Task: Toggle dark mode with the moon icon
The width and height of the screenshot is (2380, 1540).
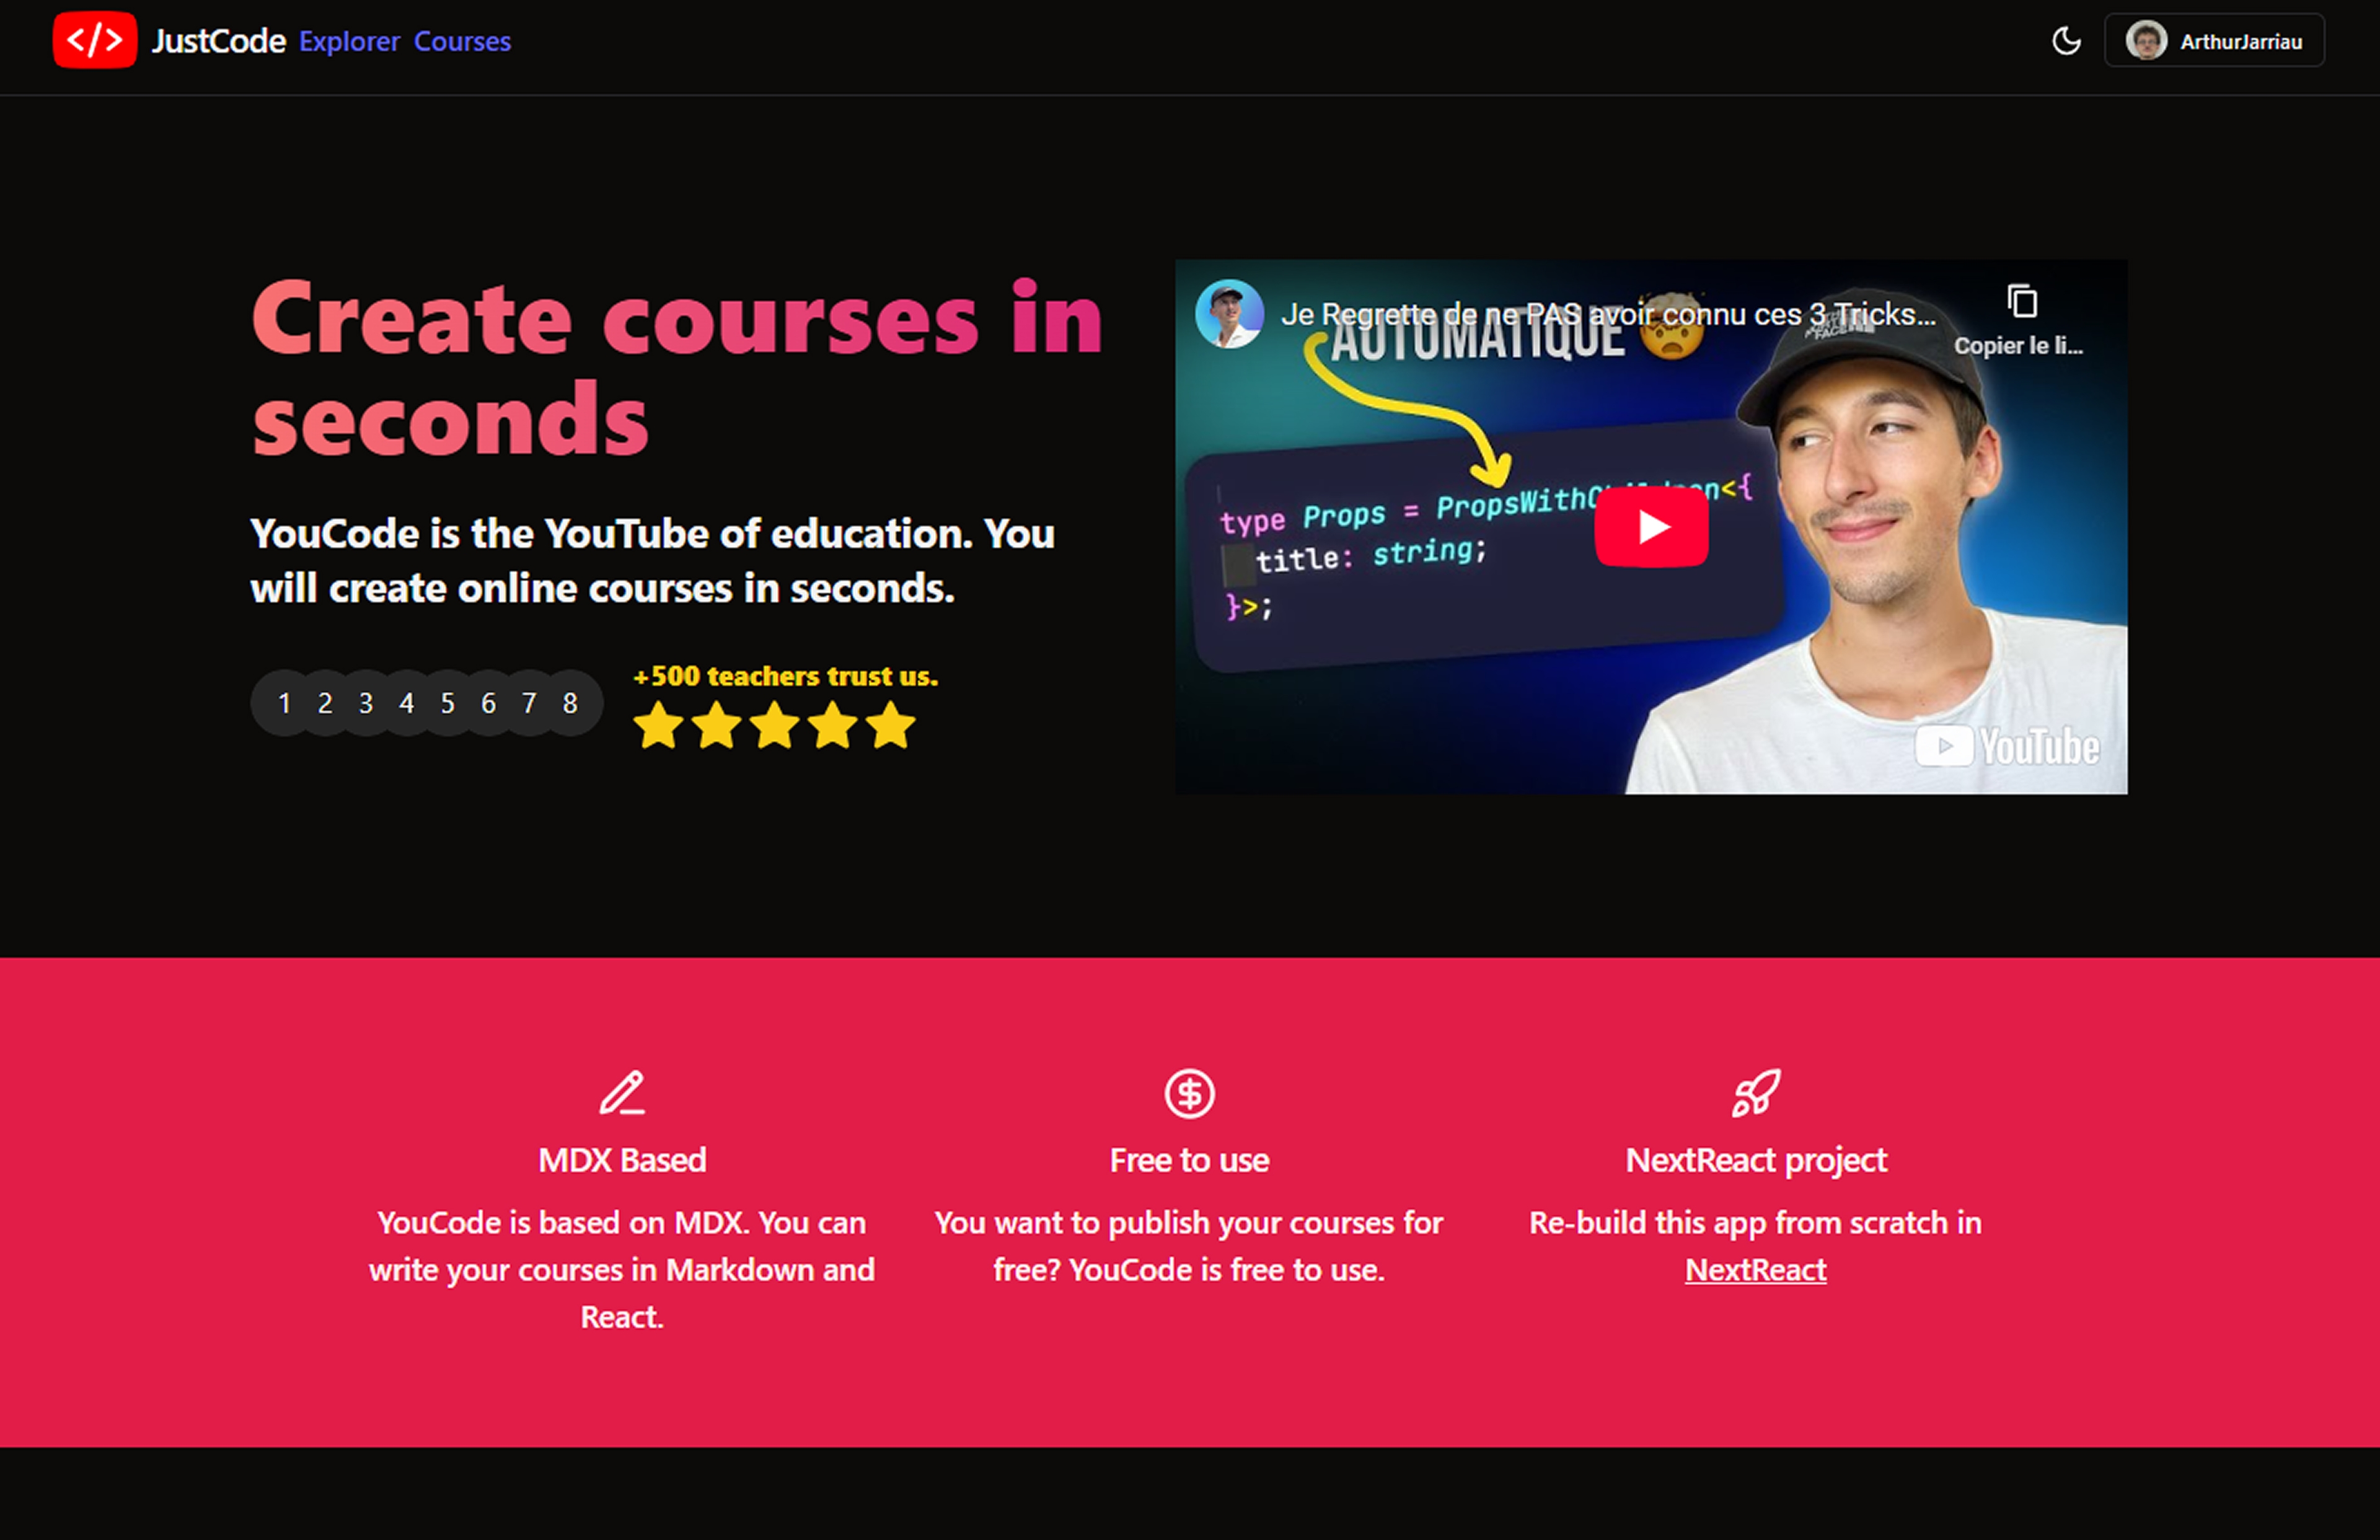Action: point(2066,41)
